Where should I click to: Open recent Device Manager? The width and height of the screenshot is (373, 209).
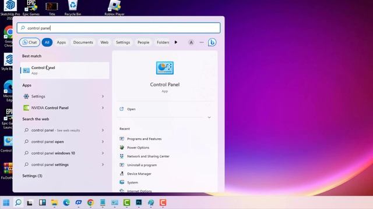(x=139, y=174)
